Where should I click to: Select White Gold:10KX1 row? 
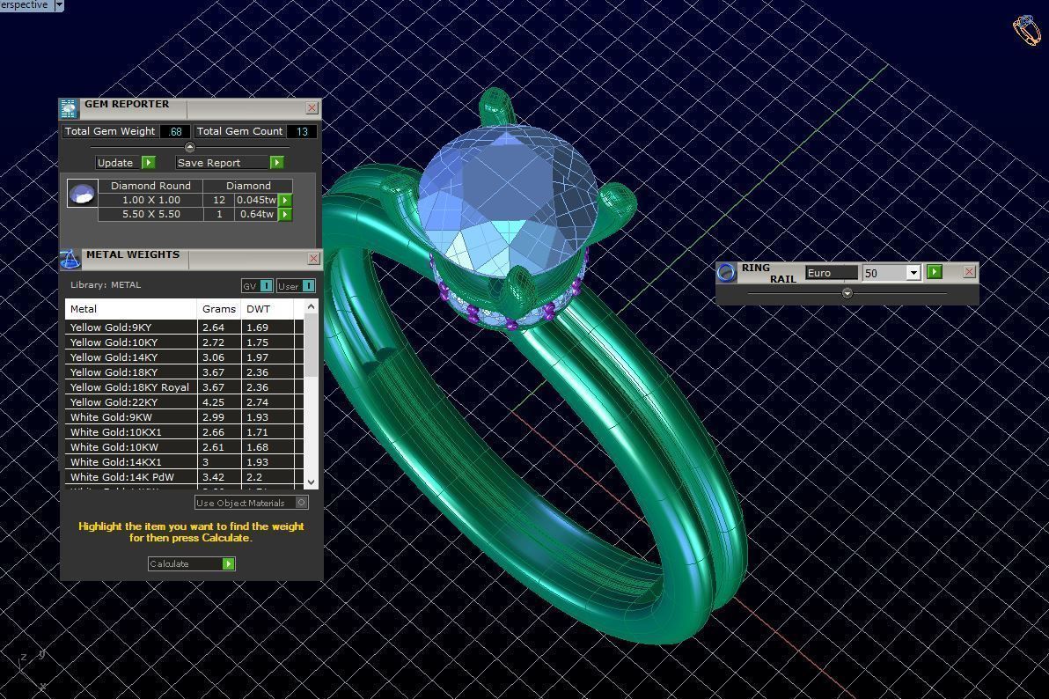pyautogui.click(x=184, y=432)
